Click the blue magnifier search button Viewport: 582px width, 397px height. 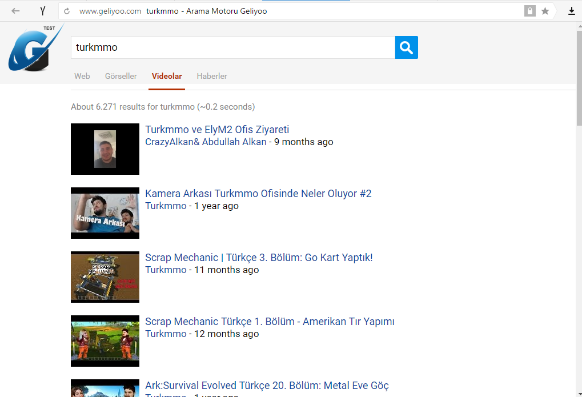(407, 47)
